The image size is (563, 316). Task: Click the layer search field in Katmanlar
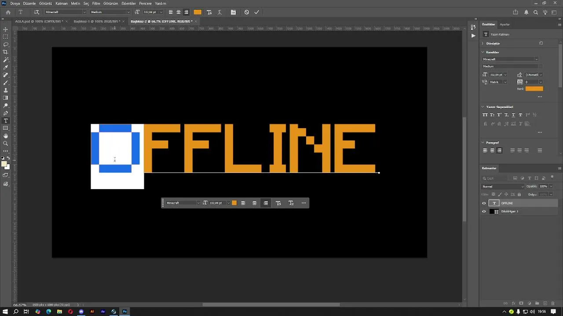pyautogui.click(x=496, y=178)
